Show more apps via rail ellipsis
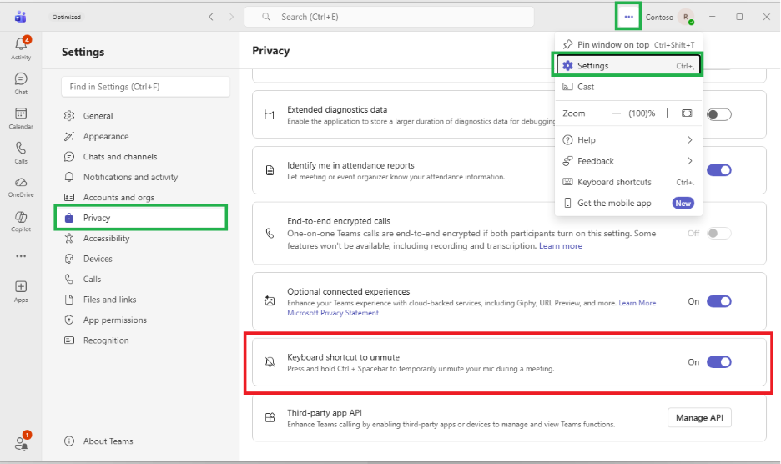The width and height of the screenshot is (781, 464). point(20,256)
